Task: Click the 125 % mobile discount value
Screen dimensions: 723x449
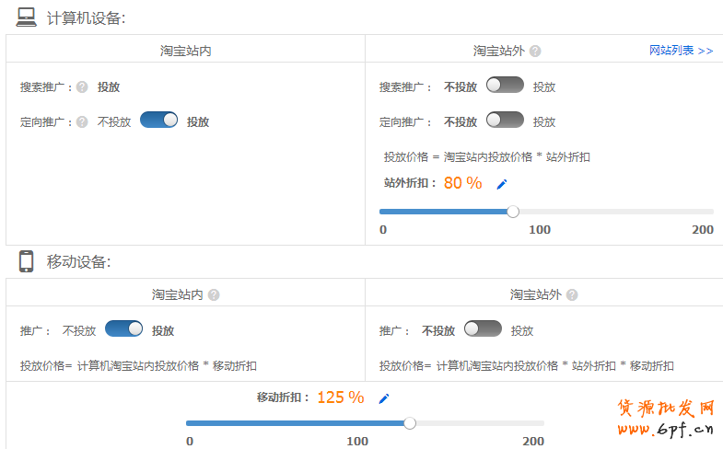Action: point(340,397)
